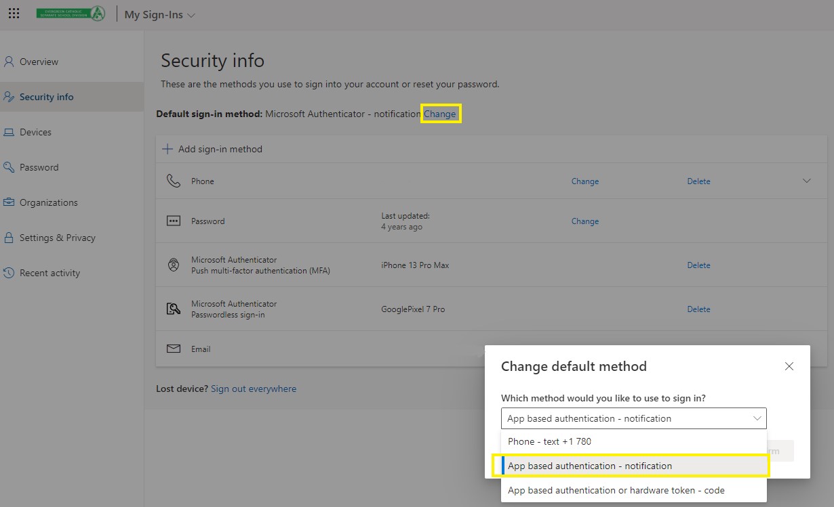Click the Overview person icon
The height and width of the screenshot is (507, 834).
(x=9, y=62)
